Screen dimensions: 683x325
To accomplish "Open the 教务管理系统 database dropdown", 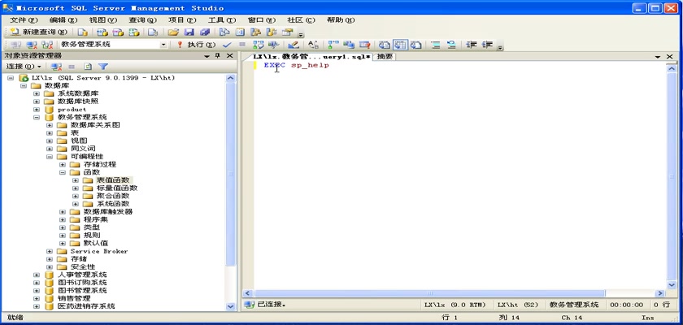I will (x=163, y=45).
